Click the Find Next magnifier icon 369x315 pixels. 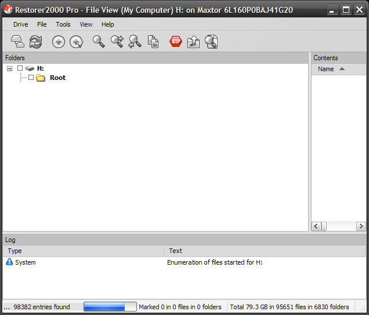(x=117, y=42)
